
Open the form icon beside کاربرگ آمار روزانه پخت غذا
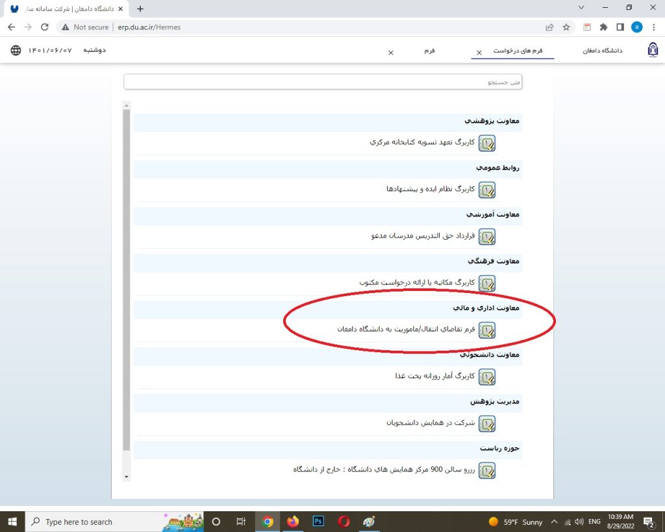click(x=487, y=377)
